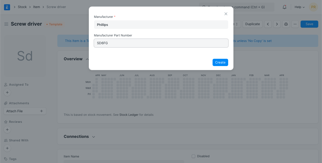Screen dimensions: 322x163
Task: Open the Help dropdown menu
Action: [x=300, y=7]
